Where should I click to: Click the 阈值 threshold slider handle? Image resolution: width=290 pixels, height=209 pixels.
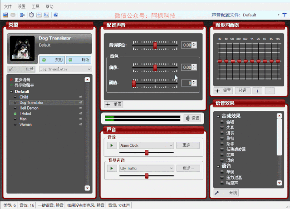(134, 84)
